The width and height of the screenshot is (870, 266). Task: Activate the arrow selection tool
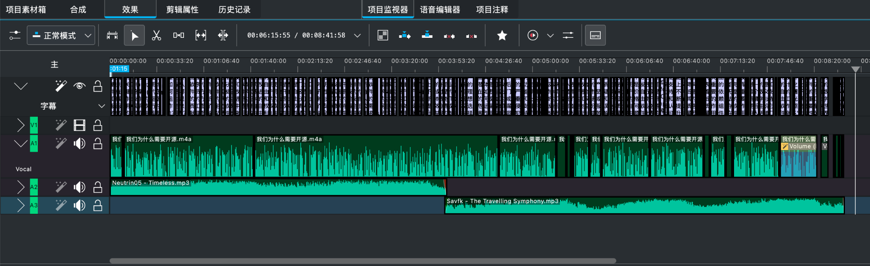coord(134,35)
